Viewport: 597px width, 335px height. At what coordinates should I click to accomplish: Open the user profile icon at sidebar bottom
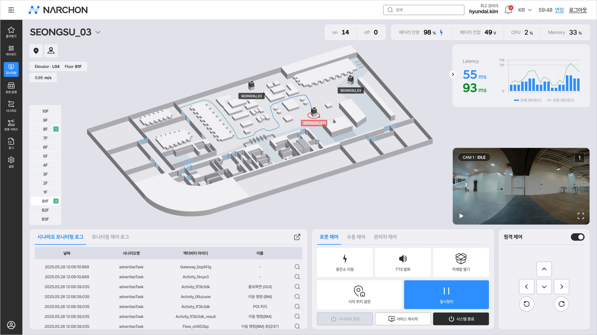pyautogui.click(x=11, y=325)
